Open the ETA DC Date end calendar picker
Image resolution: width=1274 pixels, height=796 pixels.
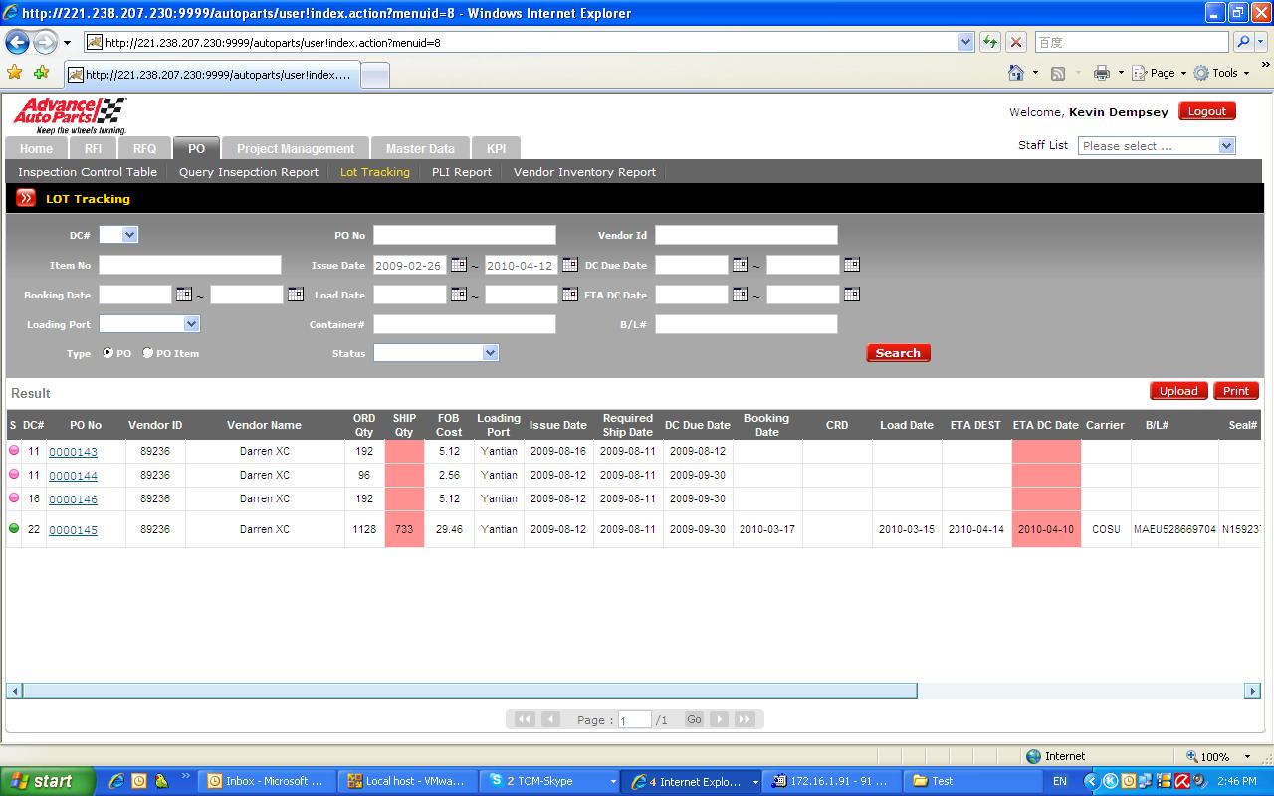852,295
